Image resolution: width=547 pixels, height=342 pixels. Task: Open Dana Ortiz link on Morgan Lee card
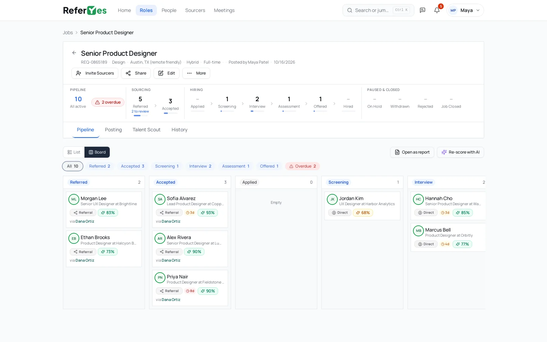click(x=85, y=221)
